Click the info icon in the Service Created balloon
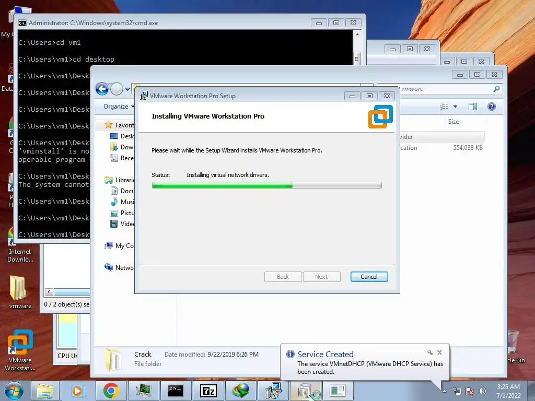The height and width of the screenshot is (401, 535). (290, 354)
